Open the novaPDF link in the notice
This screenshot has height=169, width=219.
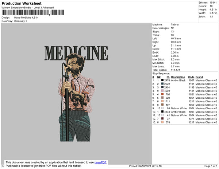[x=100, y=162]
